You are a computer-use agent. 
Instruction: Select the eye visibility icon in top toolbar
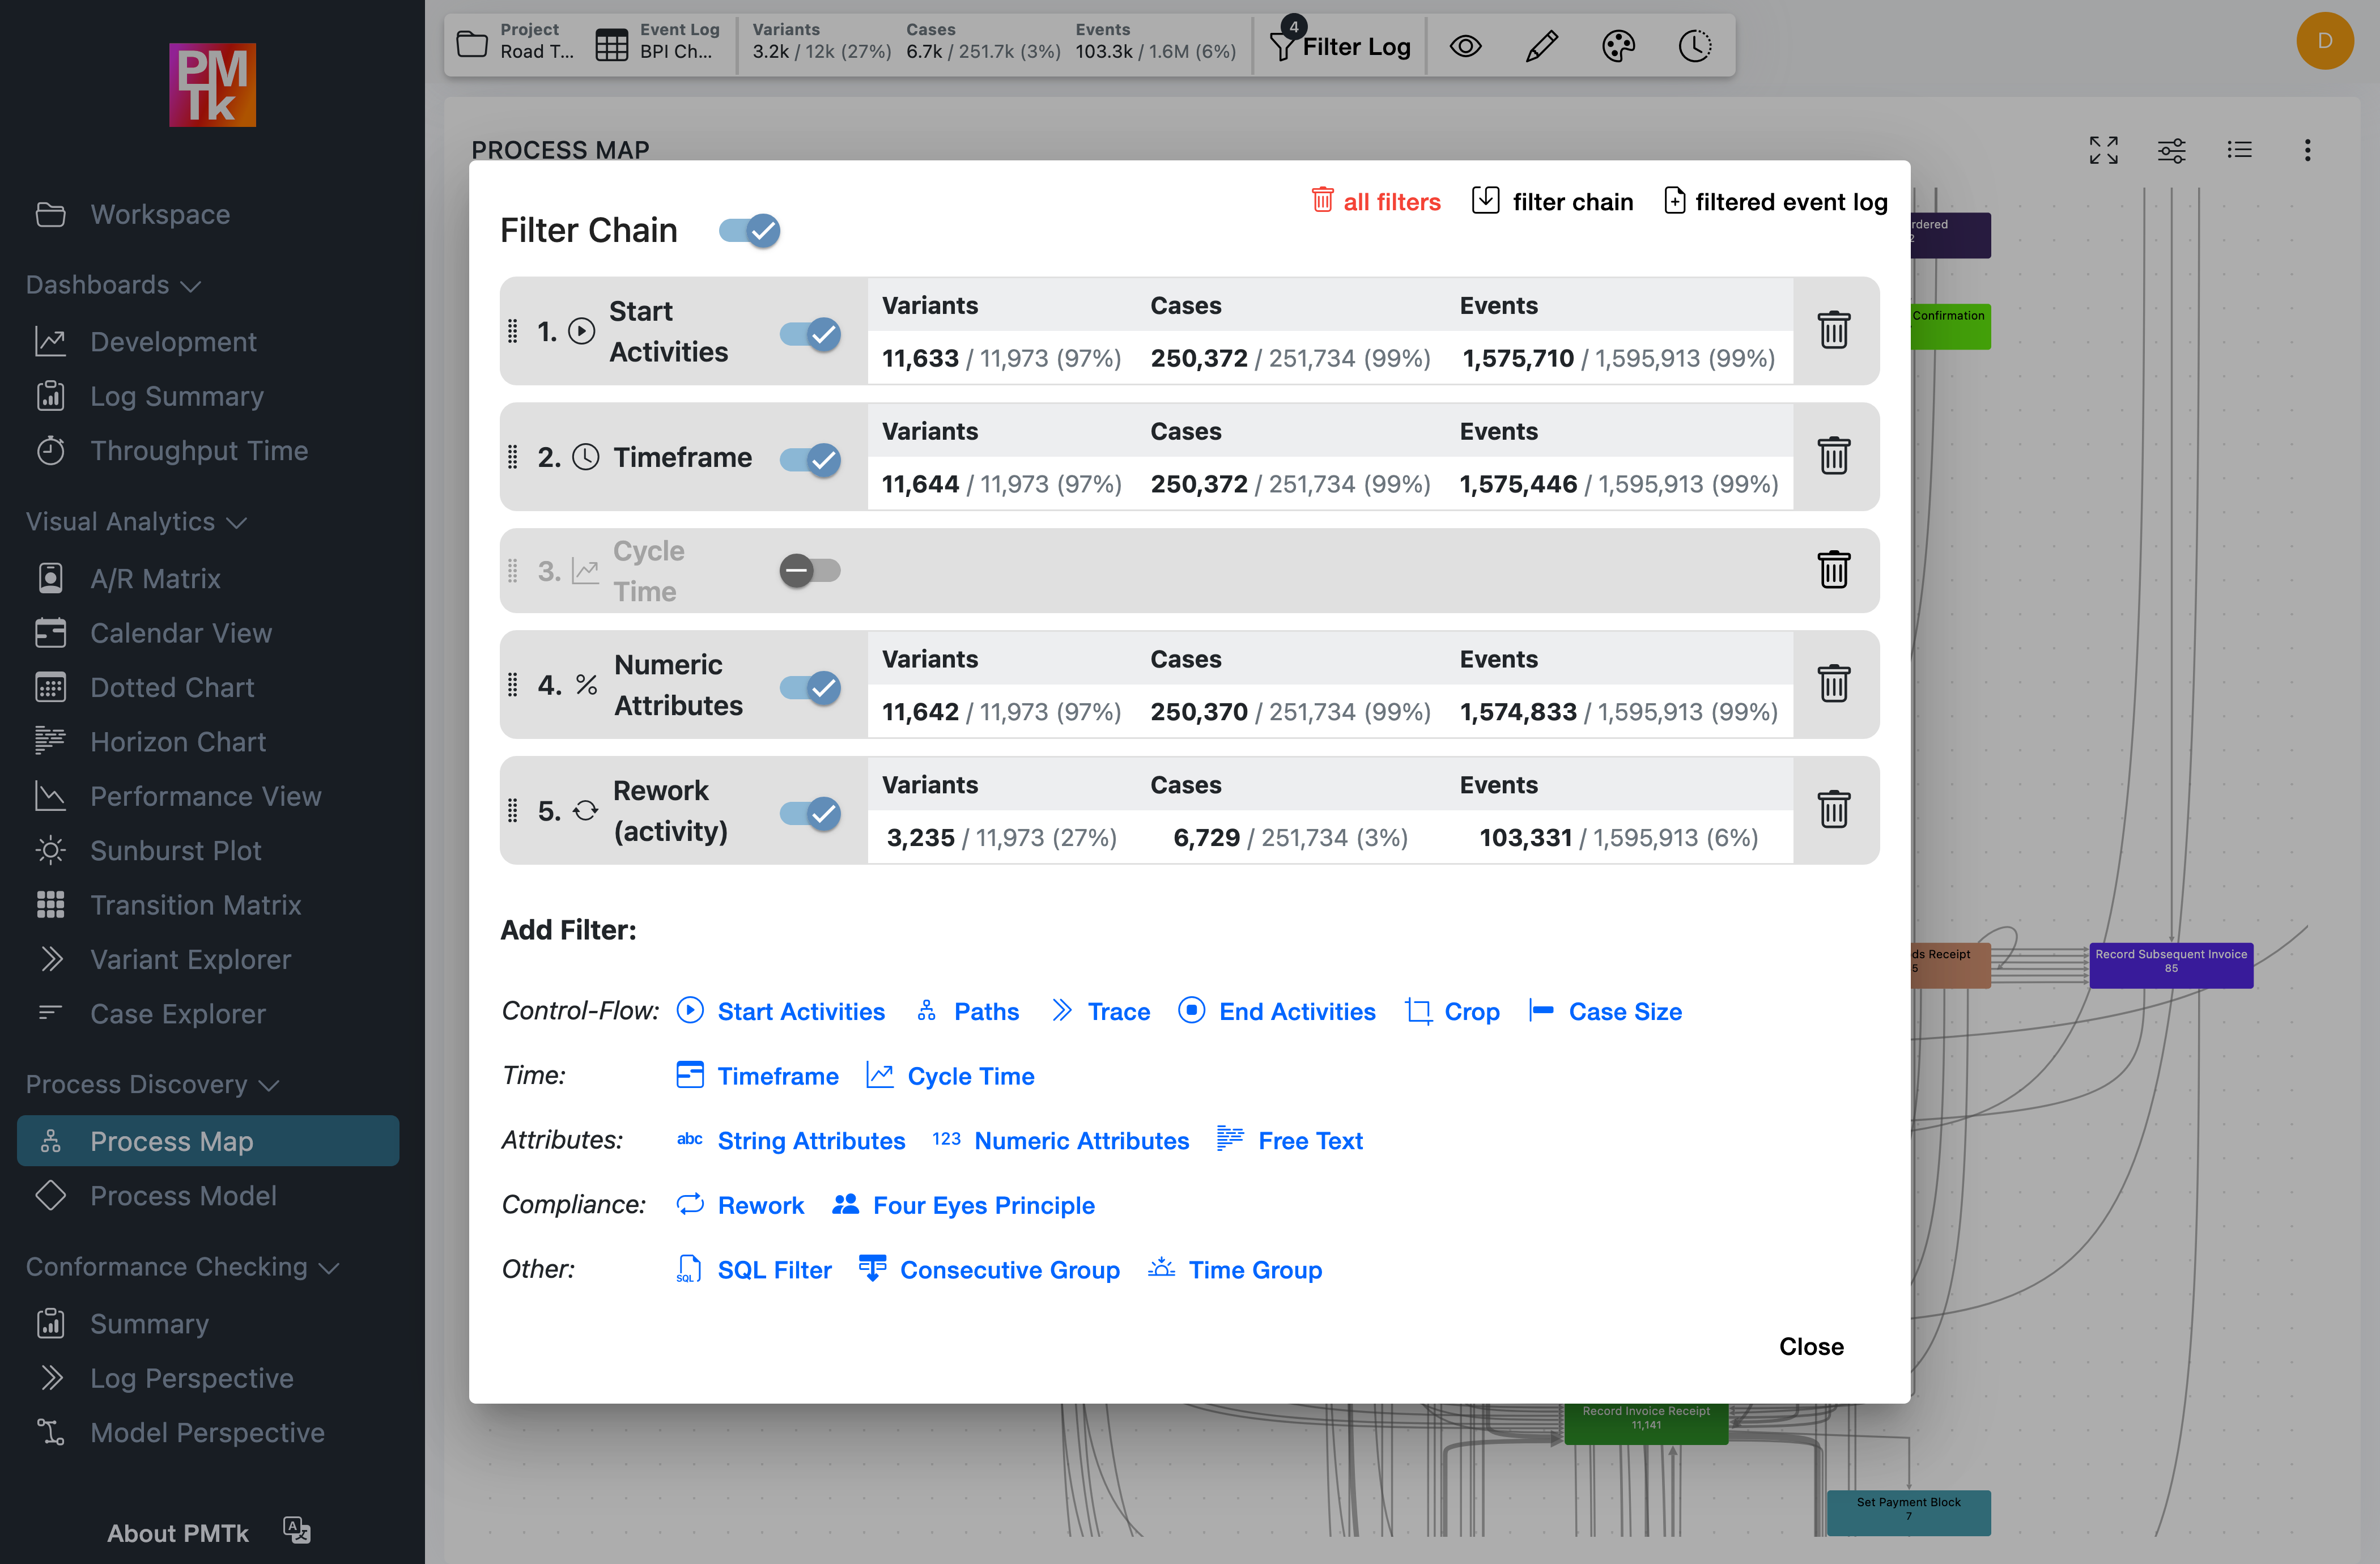coord(1465,45)
